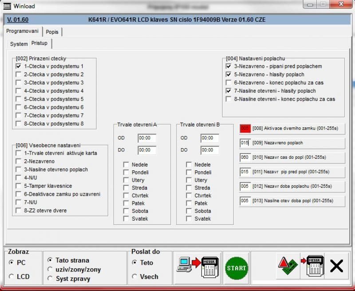The width and height of the screenshot is (355, 291).
Task: Click the red Aktivace dverniho zamku field
Action: [x=245, y=128]
